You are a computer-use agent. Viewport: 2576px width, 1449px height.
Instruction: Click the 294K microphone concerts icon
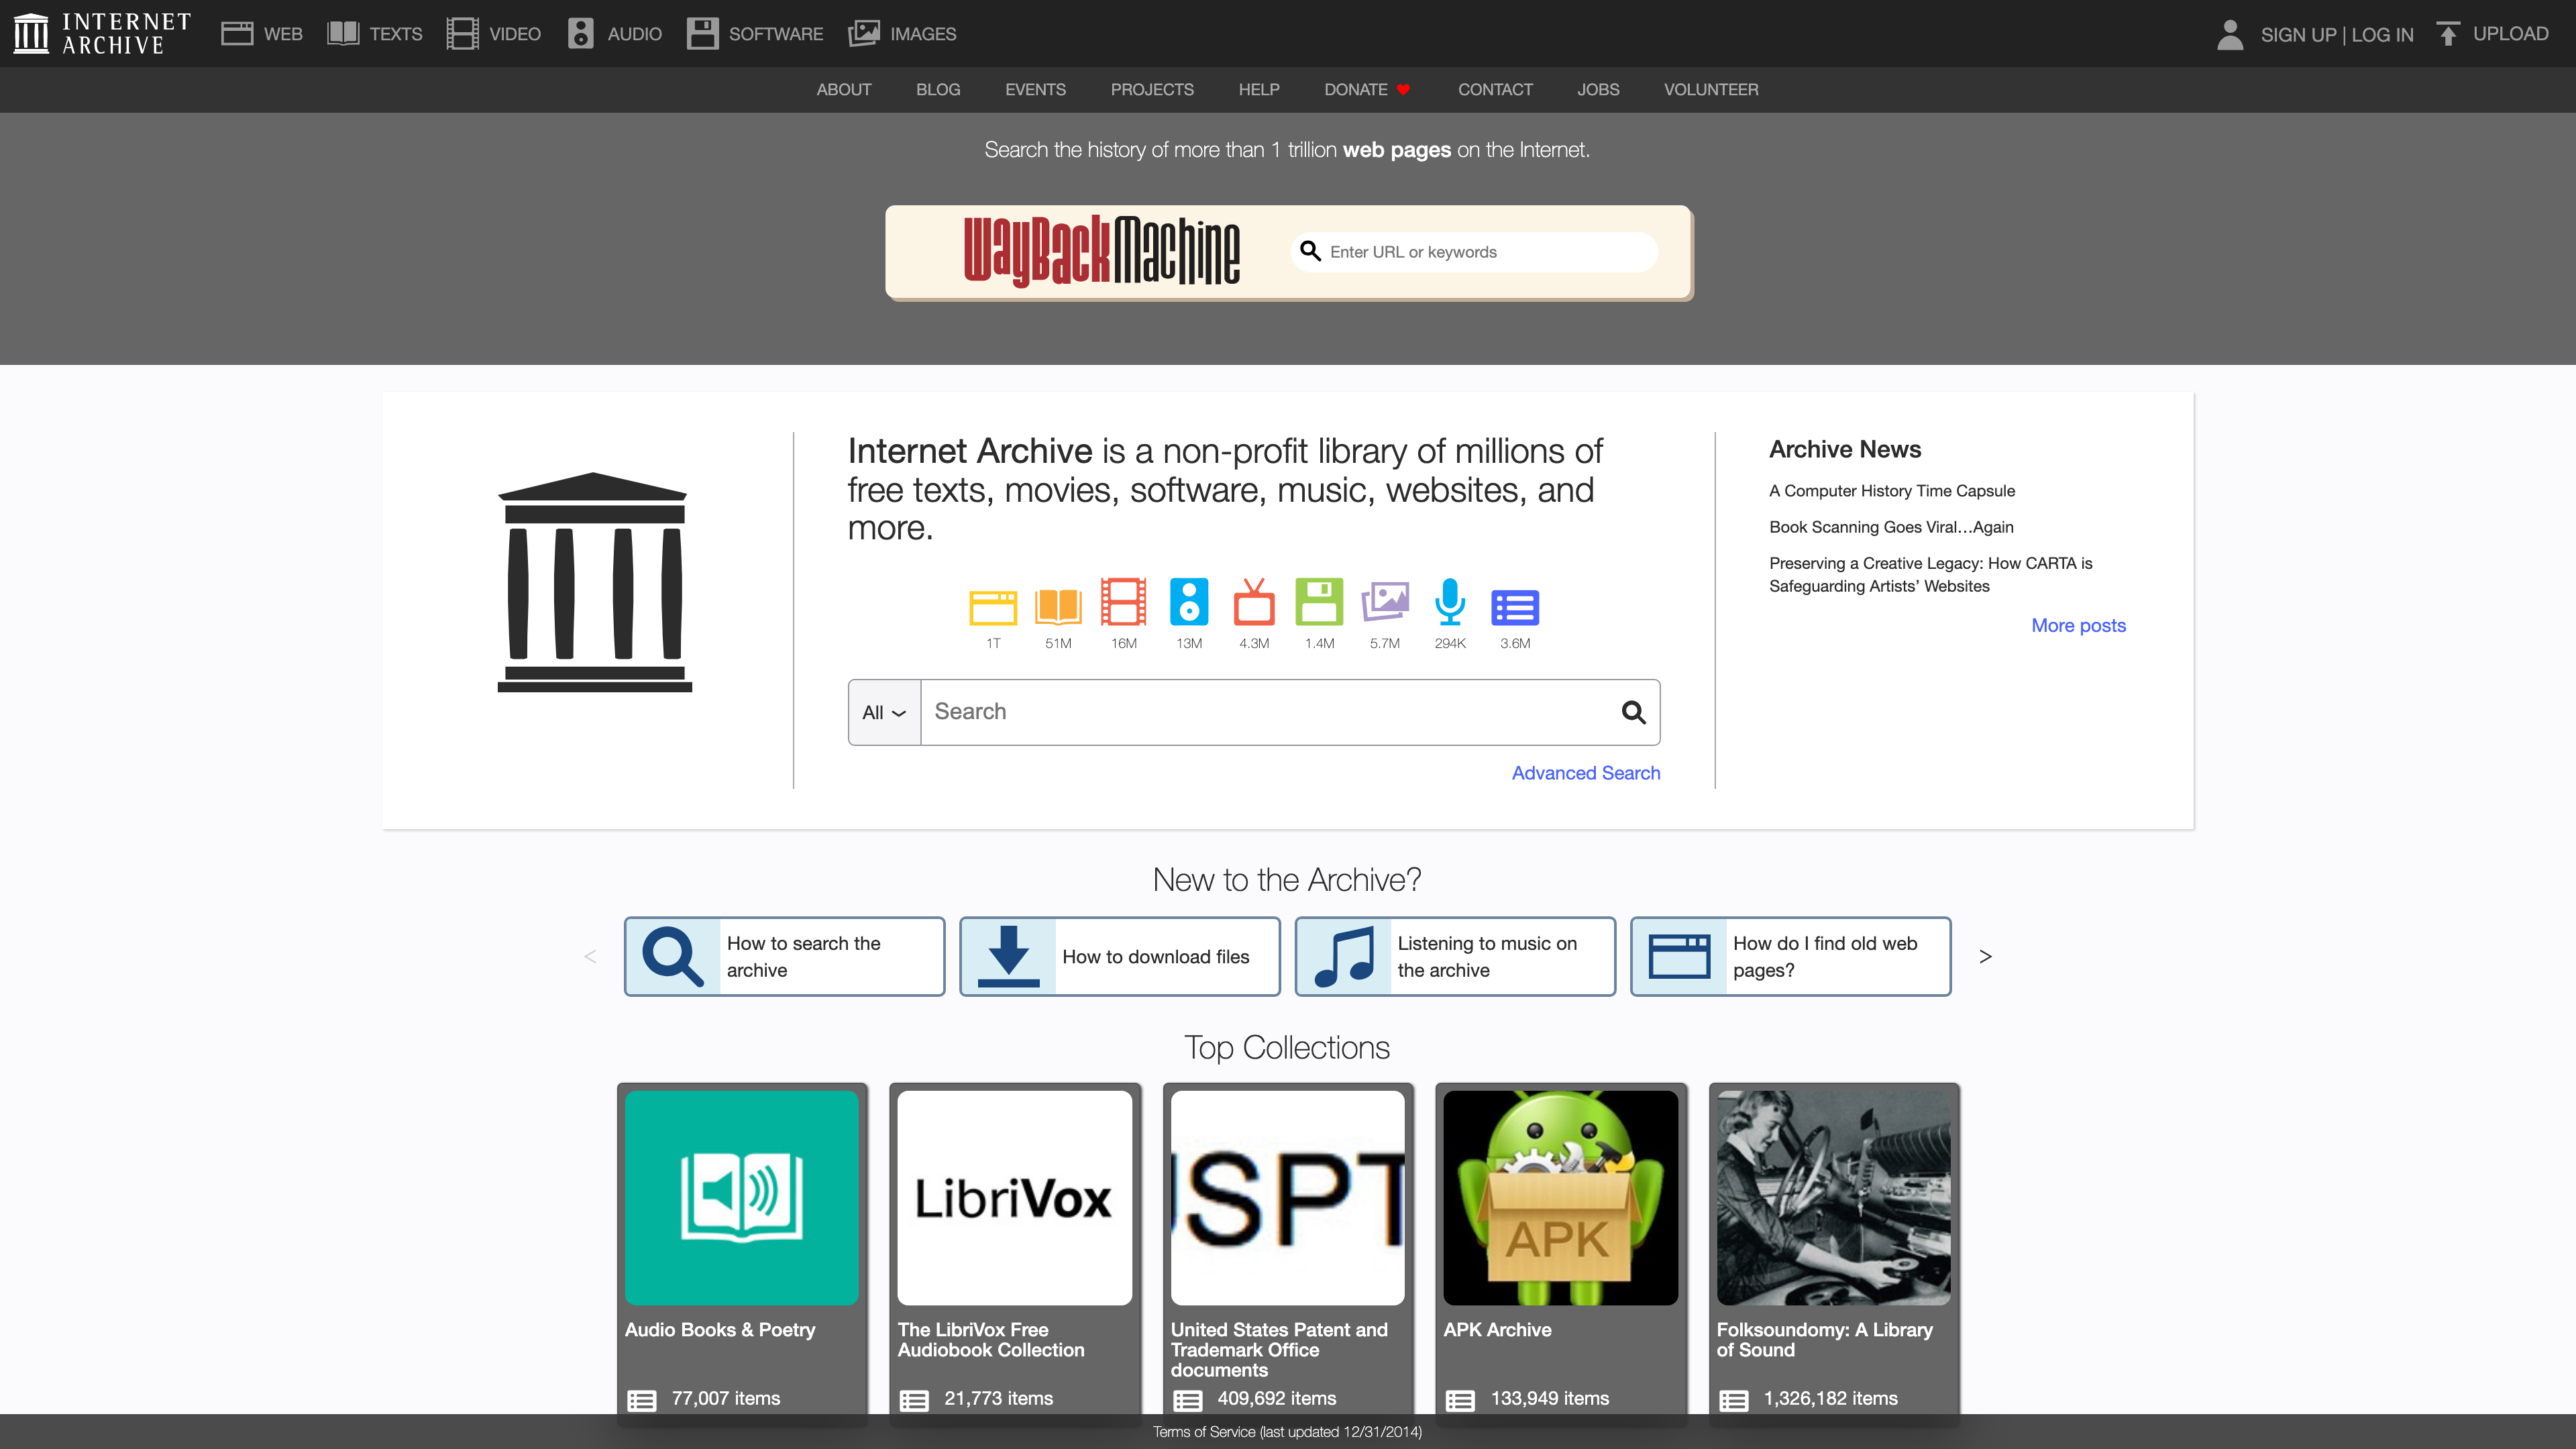point(1450,602)
